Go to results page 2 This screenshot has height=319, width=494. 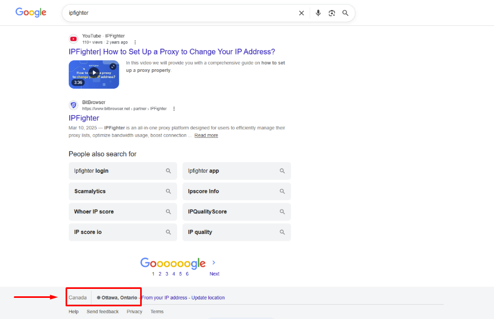tap(160, 274)
